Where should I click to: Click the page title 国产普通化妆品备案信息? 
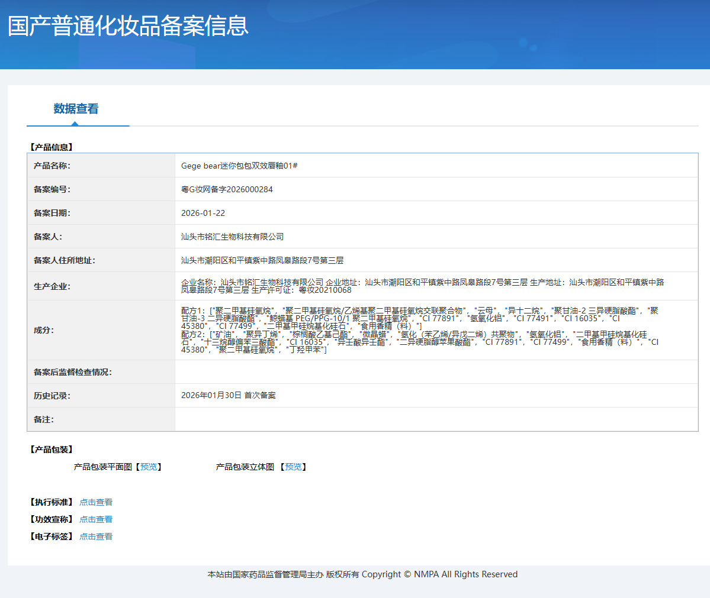point(128,26)
